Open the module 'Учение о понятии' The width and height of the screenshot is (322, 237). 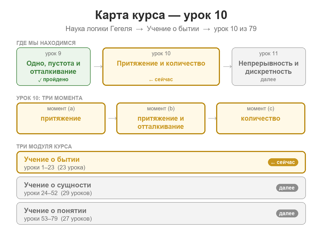point(161,214)
